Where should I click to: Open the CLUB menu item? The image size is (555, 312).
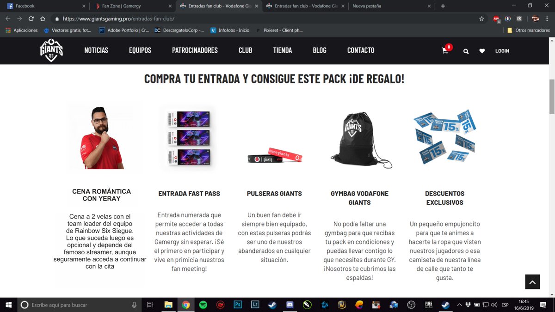[245, 50]
